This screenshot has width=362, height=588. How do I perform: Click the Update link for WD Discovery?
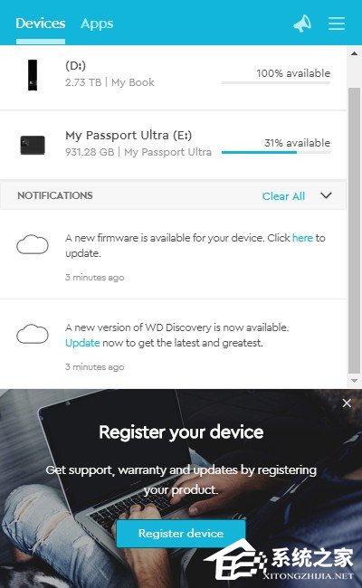(x=82, y=343)
